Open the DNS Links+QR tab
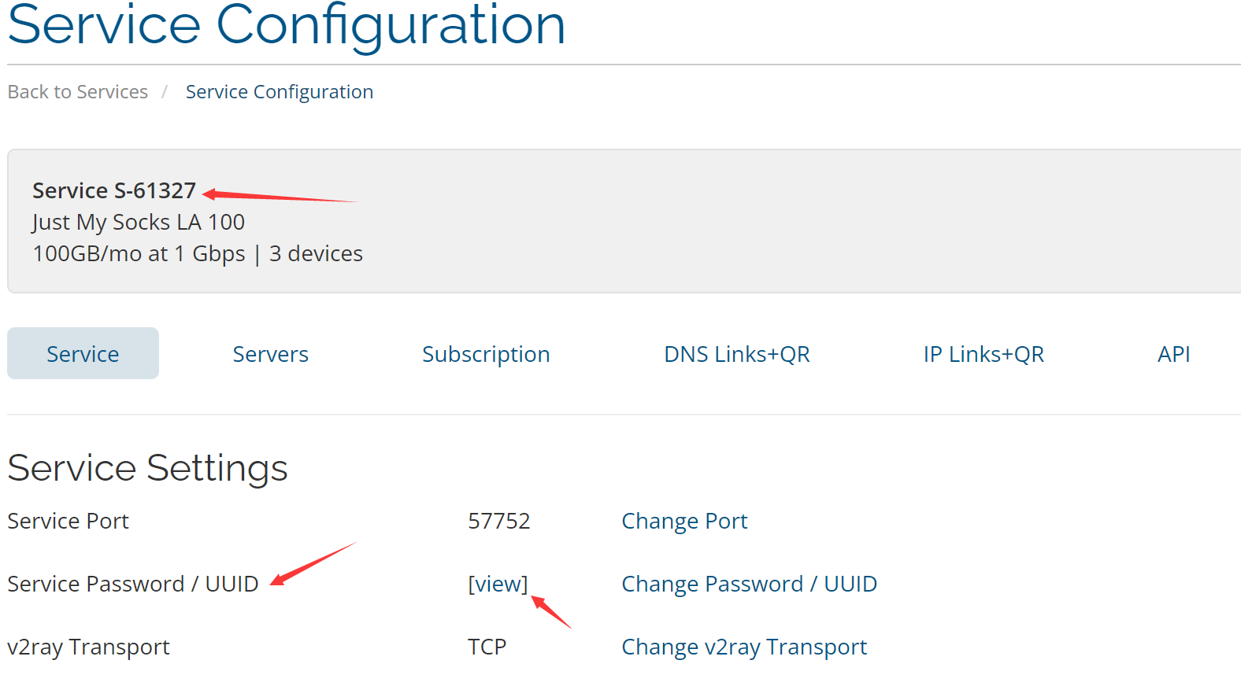The width and height of the screenshot is (1241, 697). pyautogui.click(x=736, y=354)
